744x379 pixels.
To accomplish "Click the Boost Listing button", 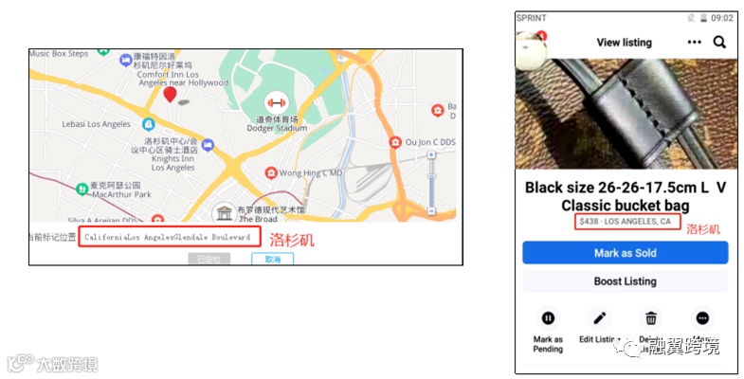I will 626,281.
